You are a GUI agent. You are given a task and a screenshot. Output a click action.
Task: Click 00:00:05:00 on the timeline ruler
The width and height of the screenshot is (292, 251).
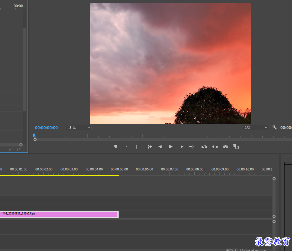point(119,169)
